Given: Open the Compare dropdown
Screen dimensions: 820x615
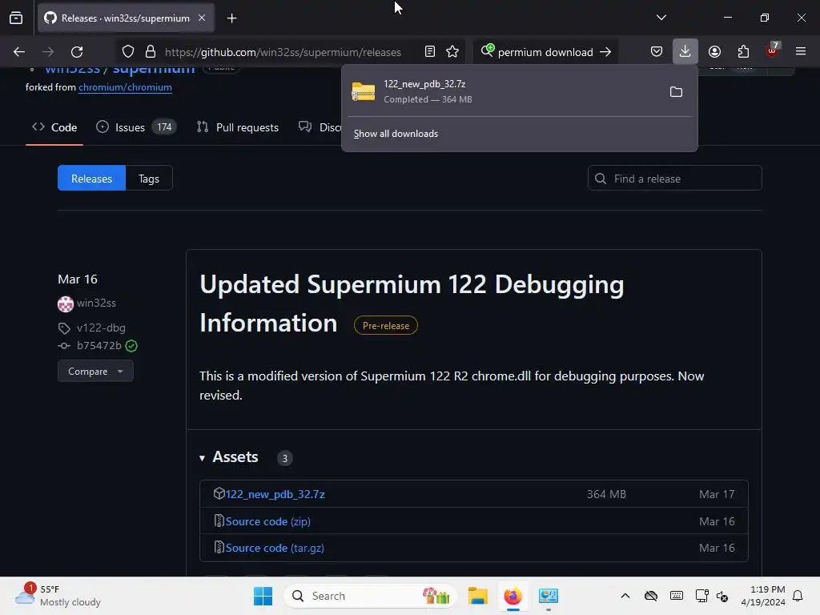Looking at the screenshot, I should [x=96, y=372].
